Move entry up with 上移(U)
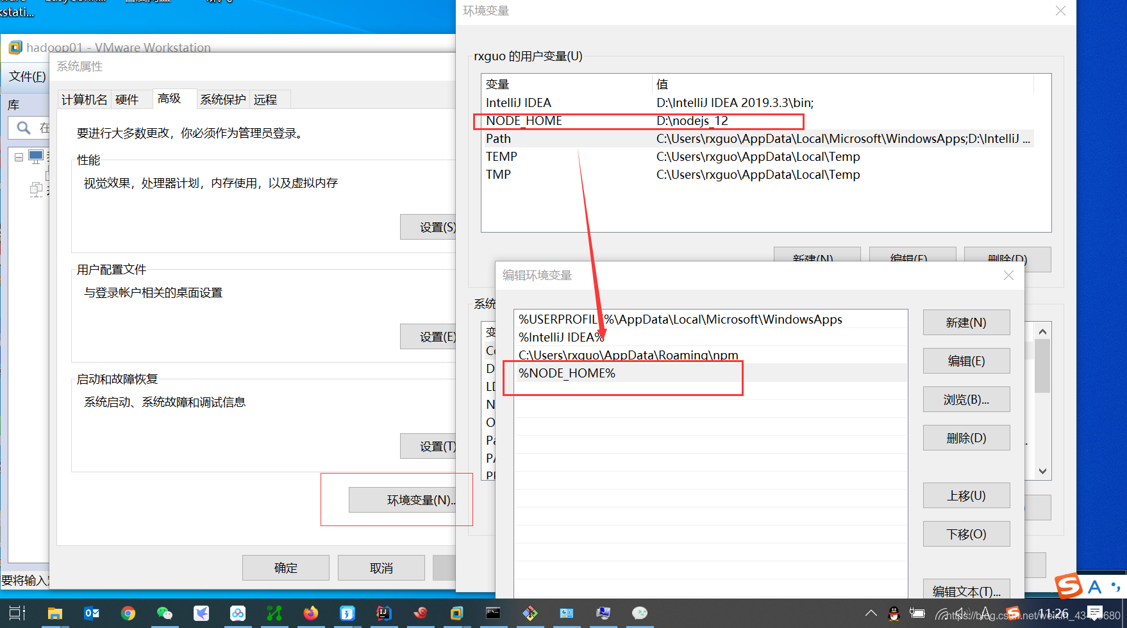Image resolution: width=1127 pixels, height=628 pixels. [966, 495]
